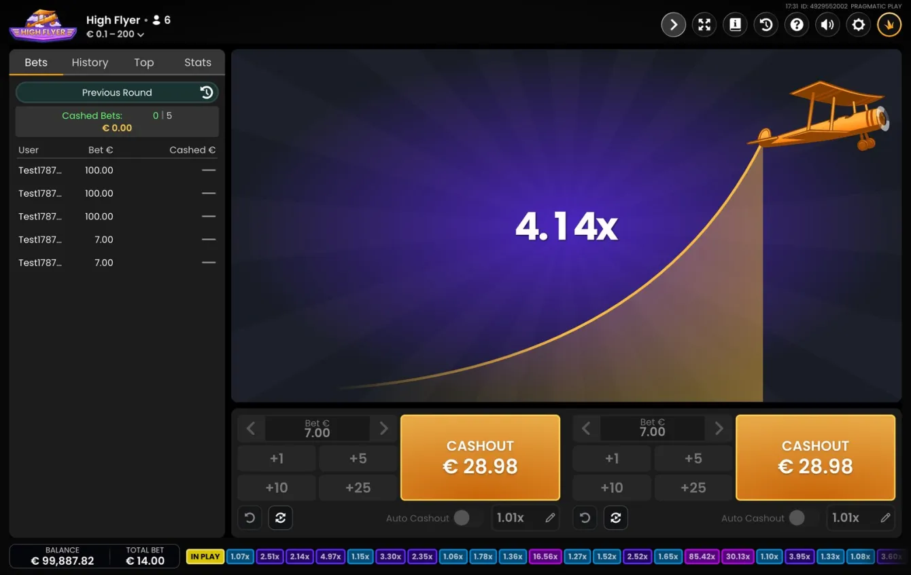The height and width of the screenshot is (575, 911).
Task: Switch to the Stats tab
Action: 198,62
